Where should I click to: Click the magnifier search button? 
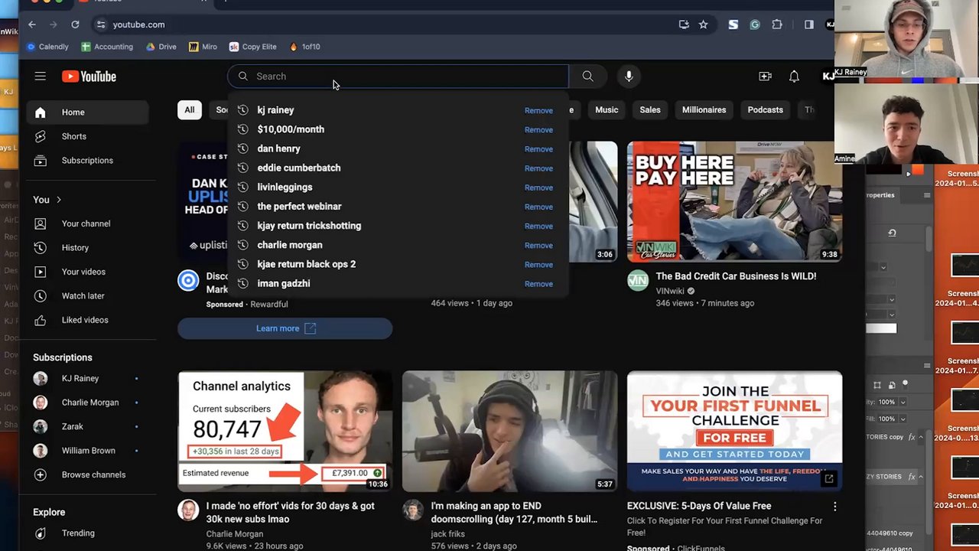(587, 76)
